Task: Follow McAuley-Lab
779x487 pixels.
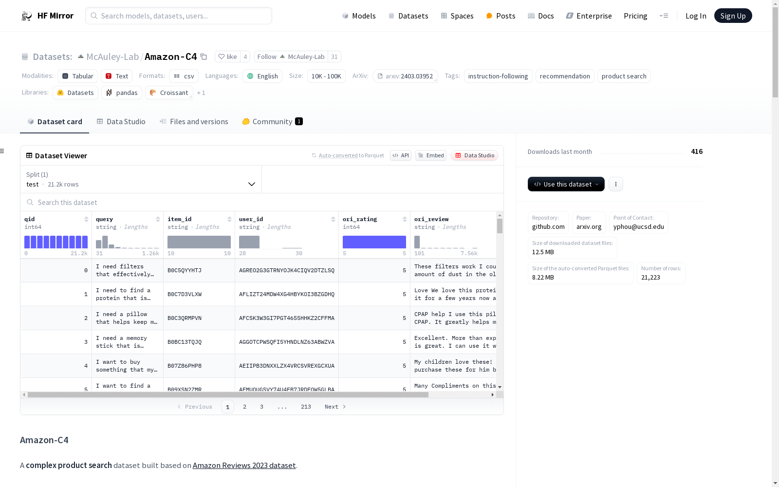Action: [x=291, y=56]
